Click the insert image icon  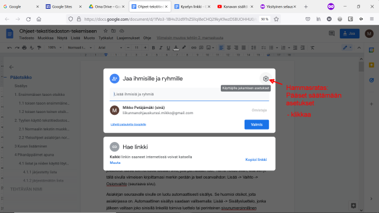tap(208, 48)
